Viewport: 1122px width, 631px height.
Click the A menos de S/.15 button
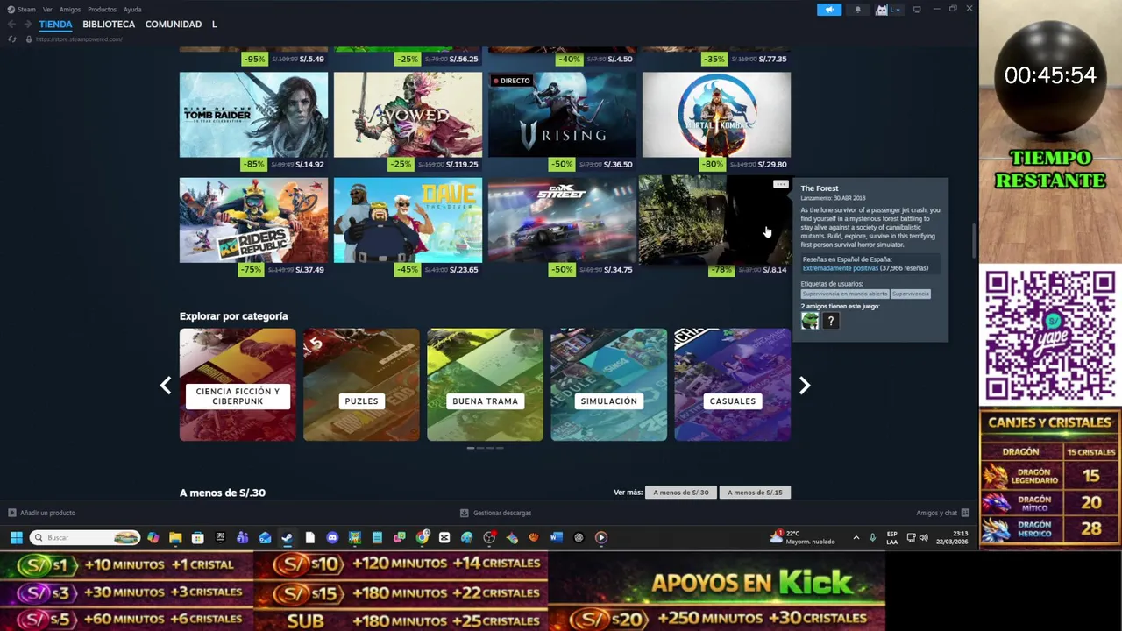(755, 493)
